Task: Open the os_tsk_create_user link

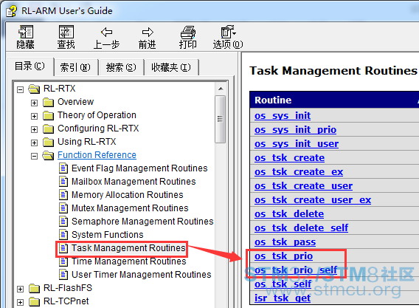Action: 303,186
